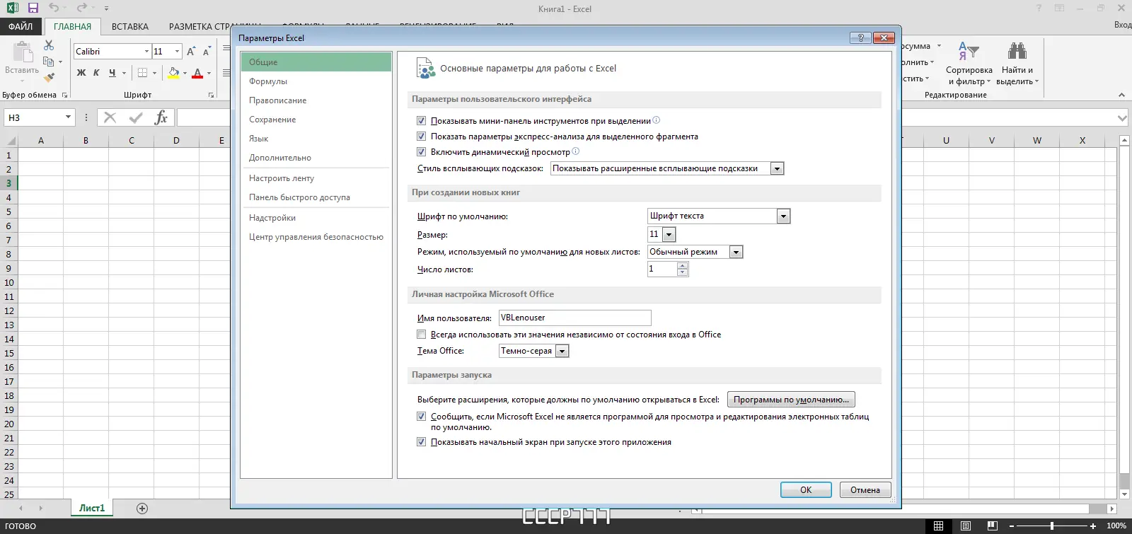Toggle 'Сообщить, если Microsoft Excel не является программой' checkbox

pyautogui.click(x=422, y=417)
